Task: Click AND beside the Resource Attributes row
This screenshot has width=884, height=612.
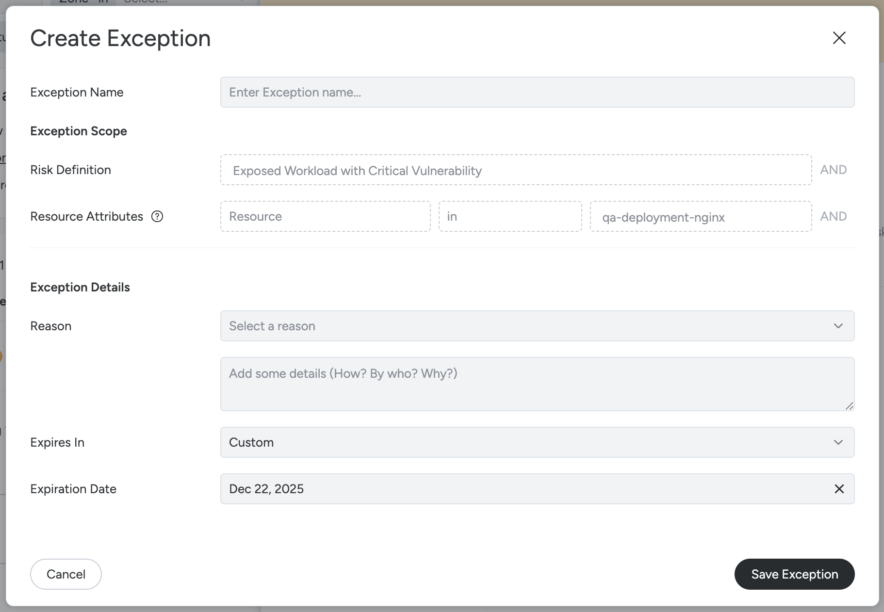Action: click(833, 216)
